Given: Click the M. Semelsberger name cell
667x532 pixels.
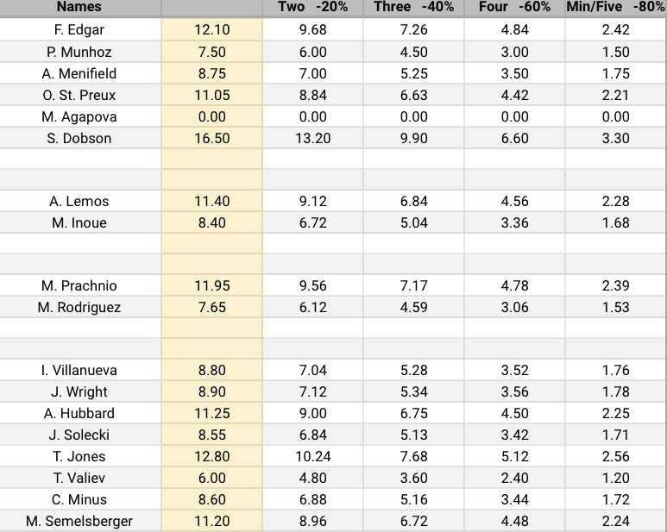Looking at the screenshot, I should pyautogui.click(x=79, y=520).
